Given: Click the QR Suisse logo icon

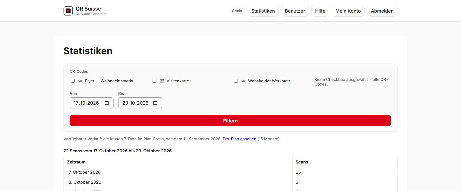Looking at the screenshot, I should coord(68,11).
